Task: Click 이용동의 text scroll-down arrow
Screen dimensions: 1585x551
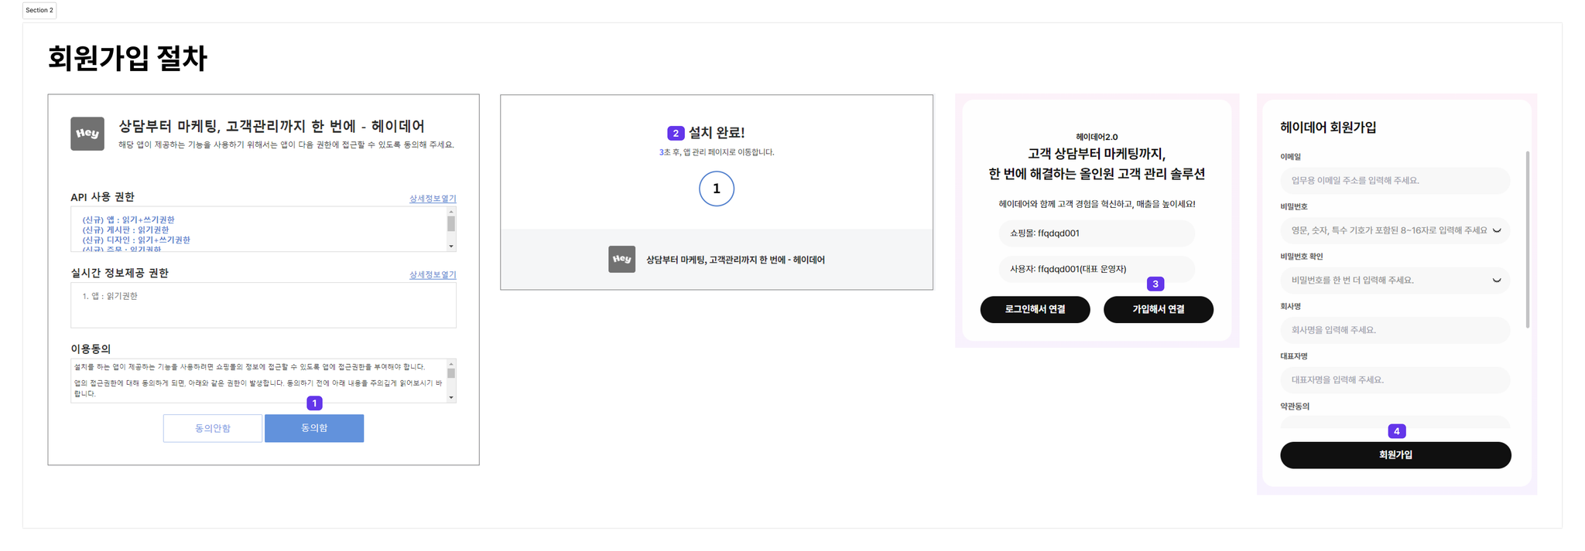Action: click(x=451, y=398)
